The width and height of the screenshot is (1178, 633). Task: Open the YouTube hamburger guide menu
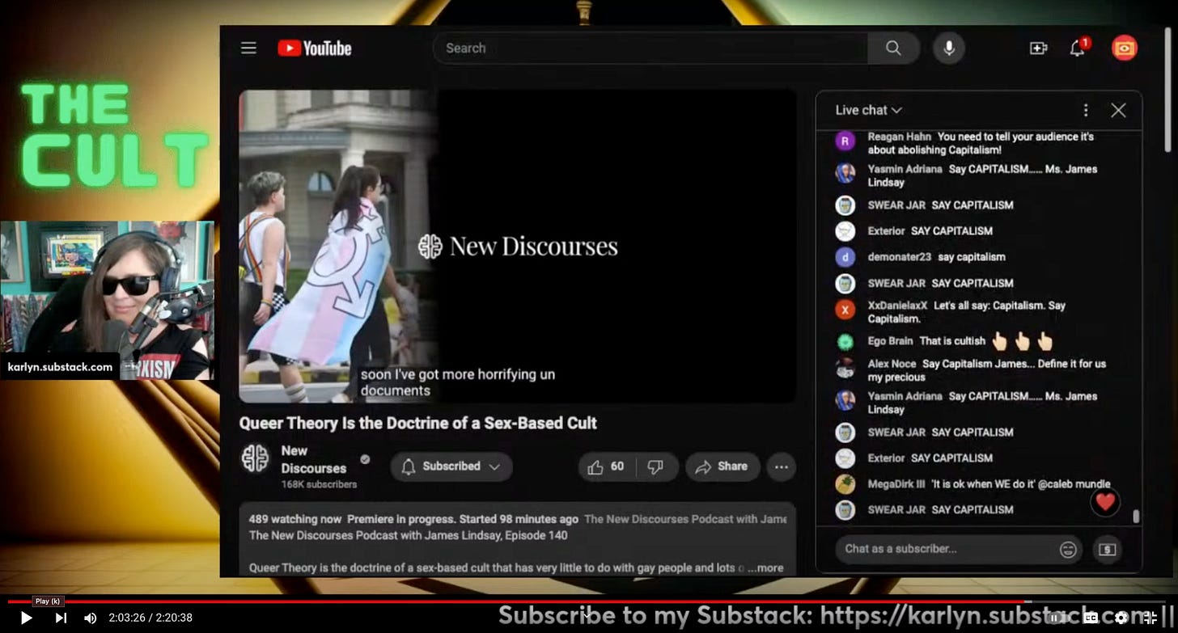(x=248, y=48)
